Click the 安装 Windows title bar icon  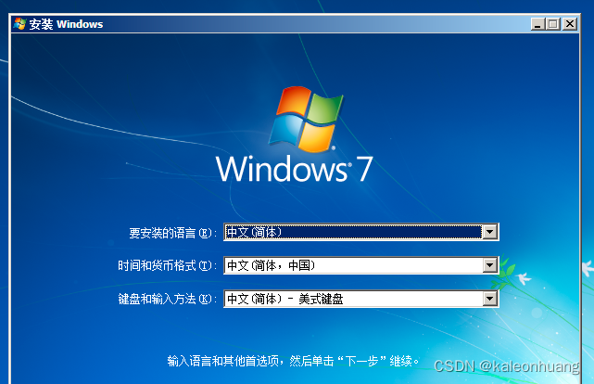19,24
